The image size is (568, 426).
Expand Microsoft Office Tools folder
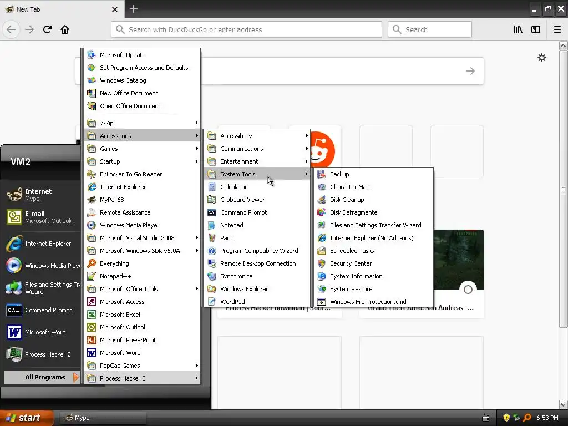point(142,288)
